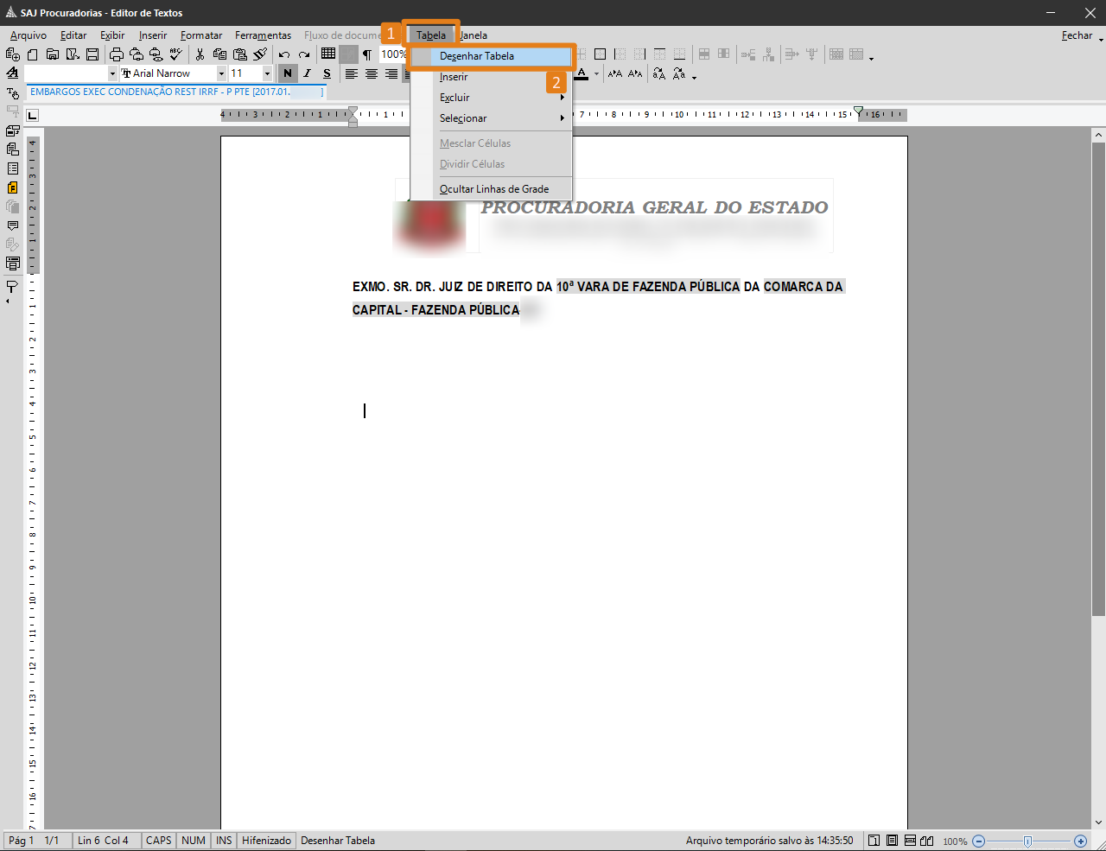Click the Fechar button at top right
This screenshot has height=851, width=1106.
coord(1077,35)
